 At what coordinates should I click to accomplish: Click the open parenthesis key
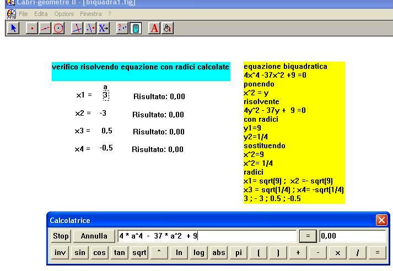point(259,252)
